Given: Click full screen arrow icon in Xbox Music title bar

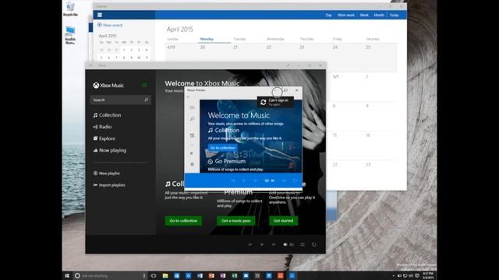Looking at the screenshot, I should tap(288, 65).
